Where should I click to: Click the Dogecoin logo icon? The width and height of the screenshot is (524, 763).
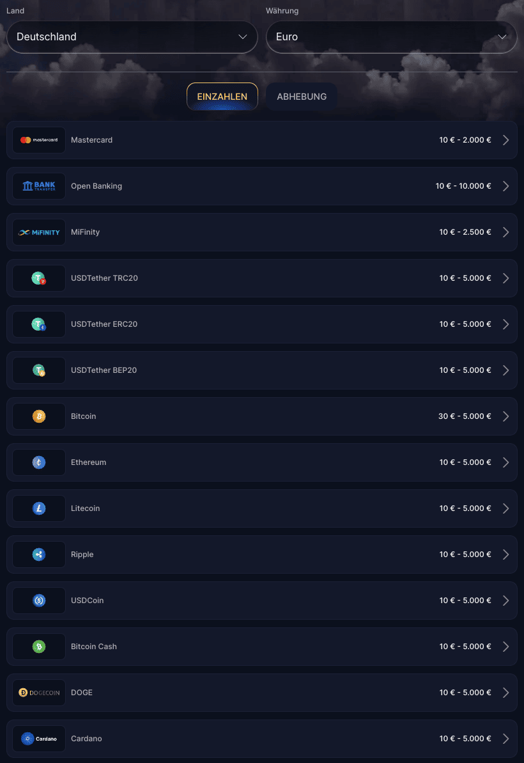[39, 693]
